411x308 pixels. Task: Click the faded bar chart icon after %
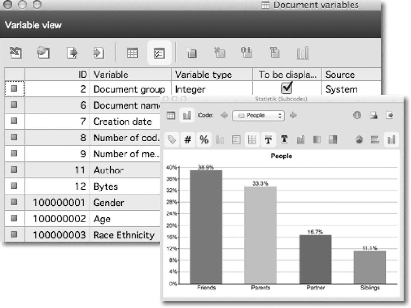tap(220, 140)
